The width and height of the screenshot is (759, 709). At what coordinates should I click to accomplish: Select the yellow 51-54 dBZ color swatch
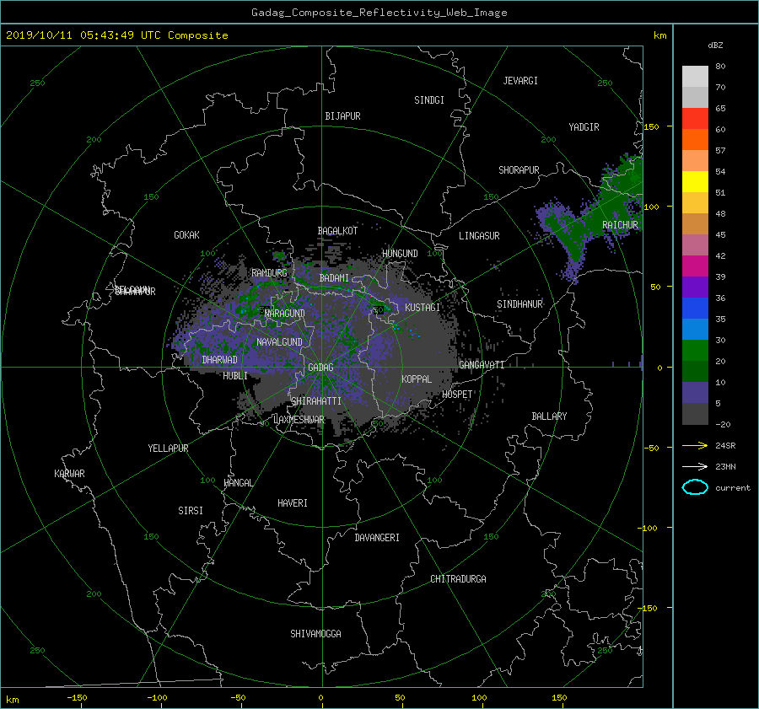pos(695,182)
